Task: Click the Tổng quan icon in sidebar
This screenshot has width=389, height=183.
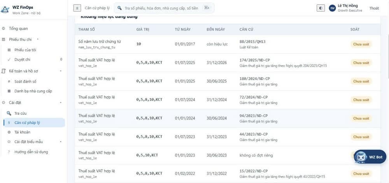Action: (x=3, y=28)
